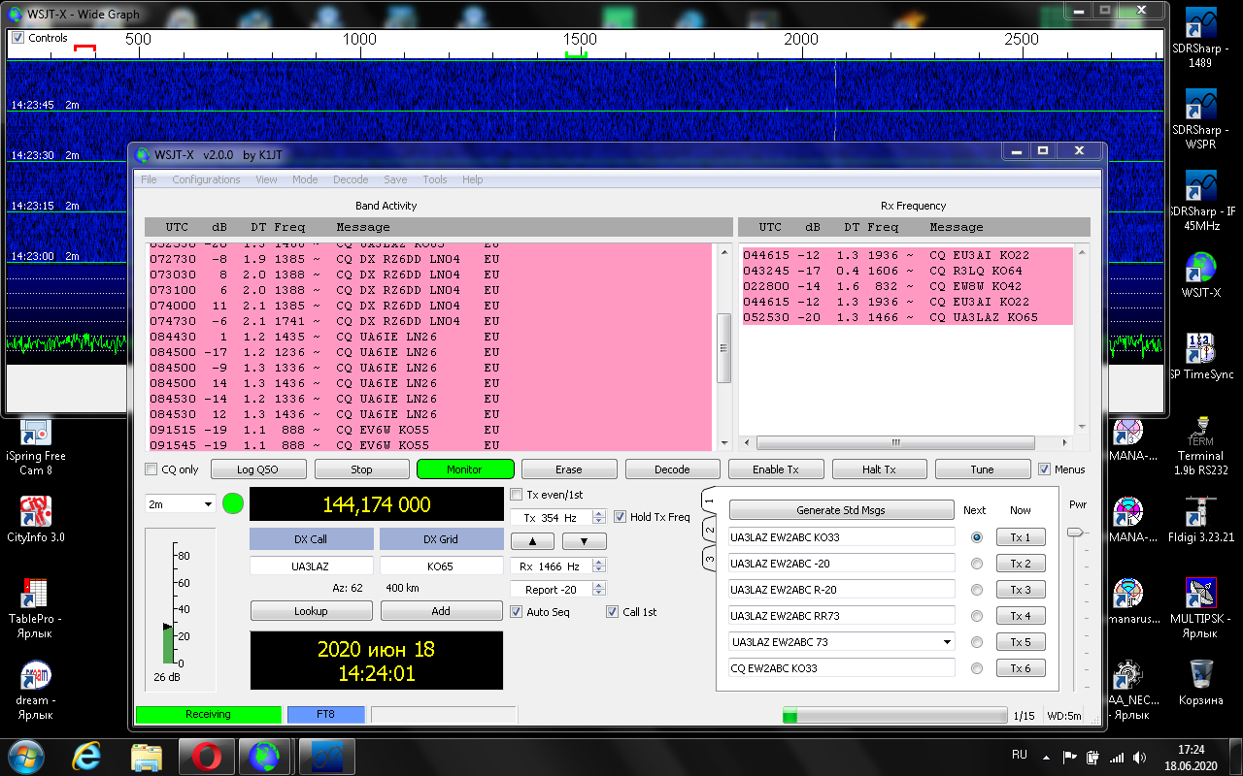
Task: Uncheck Hold Tx Freq checkbox
Action: pyautogui.click(x=620, y=517)
